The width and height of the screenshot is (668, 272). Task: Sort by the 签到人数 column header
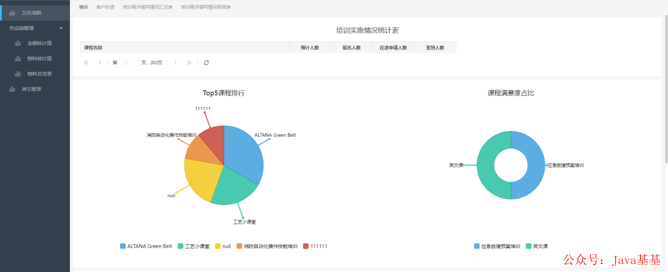[435, 47]
